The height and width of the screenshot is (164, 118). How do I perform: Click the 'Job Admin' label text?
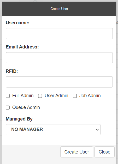90,96
